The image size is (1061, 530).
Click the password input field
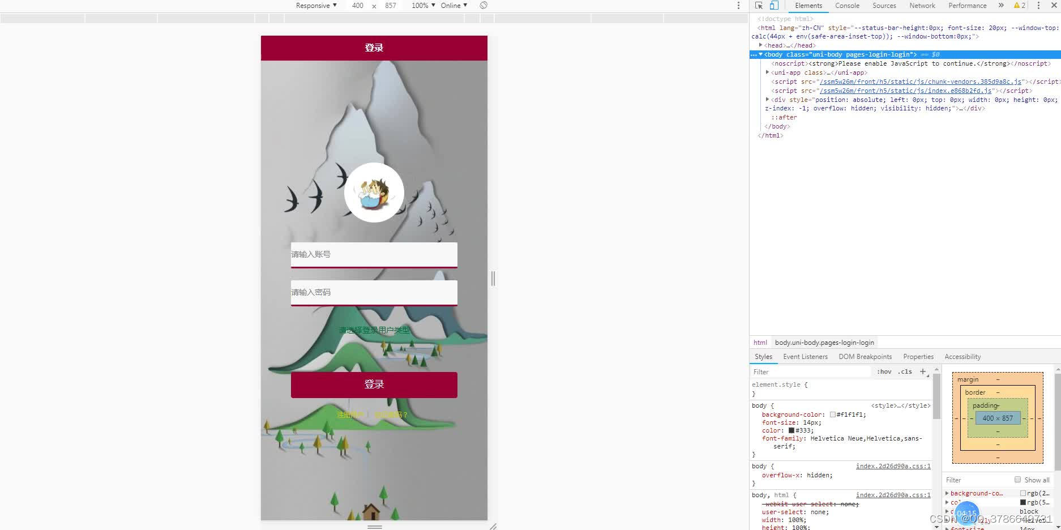[x=374, y=293]
